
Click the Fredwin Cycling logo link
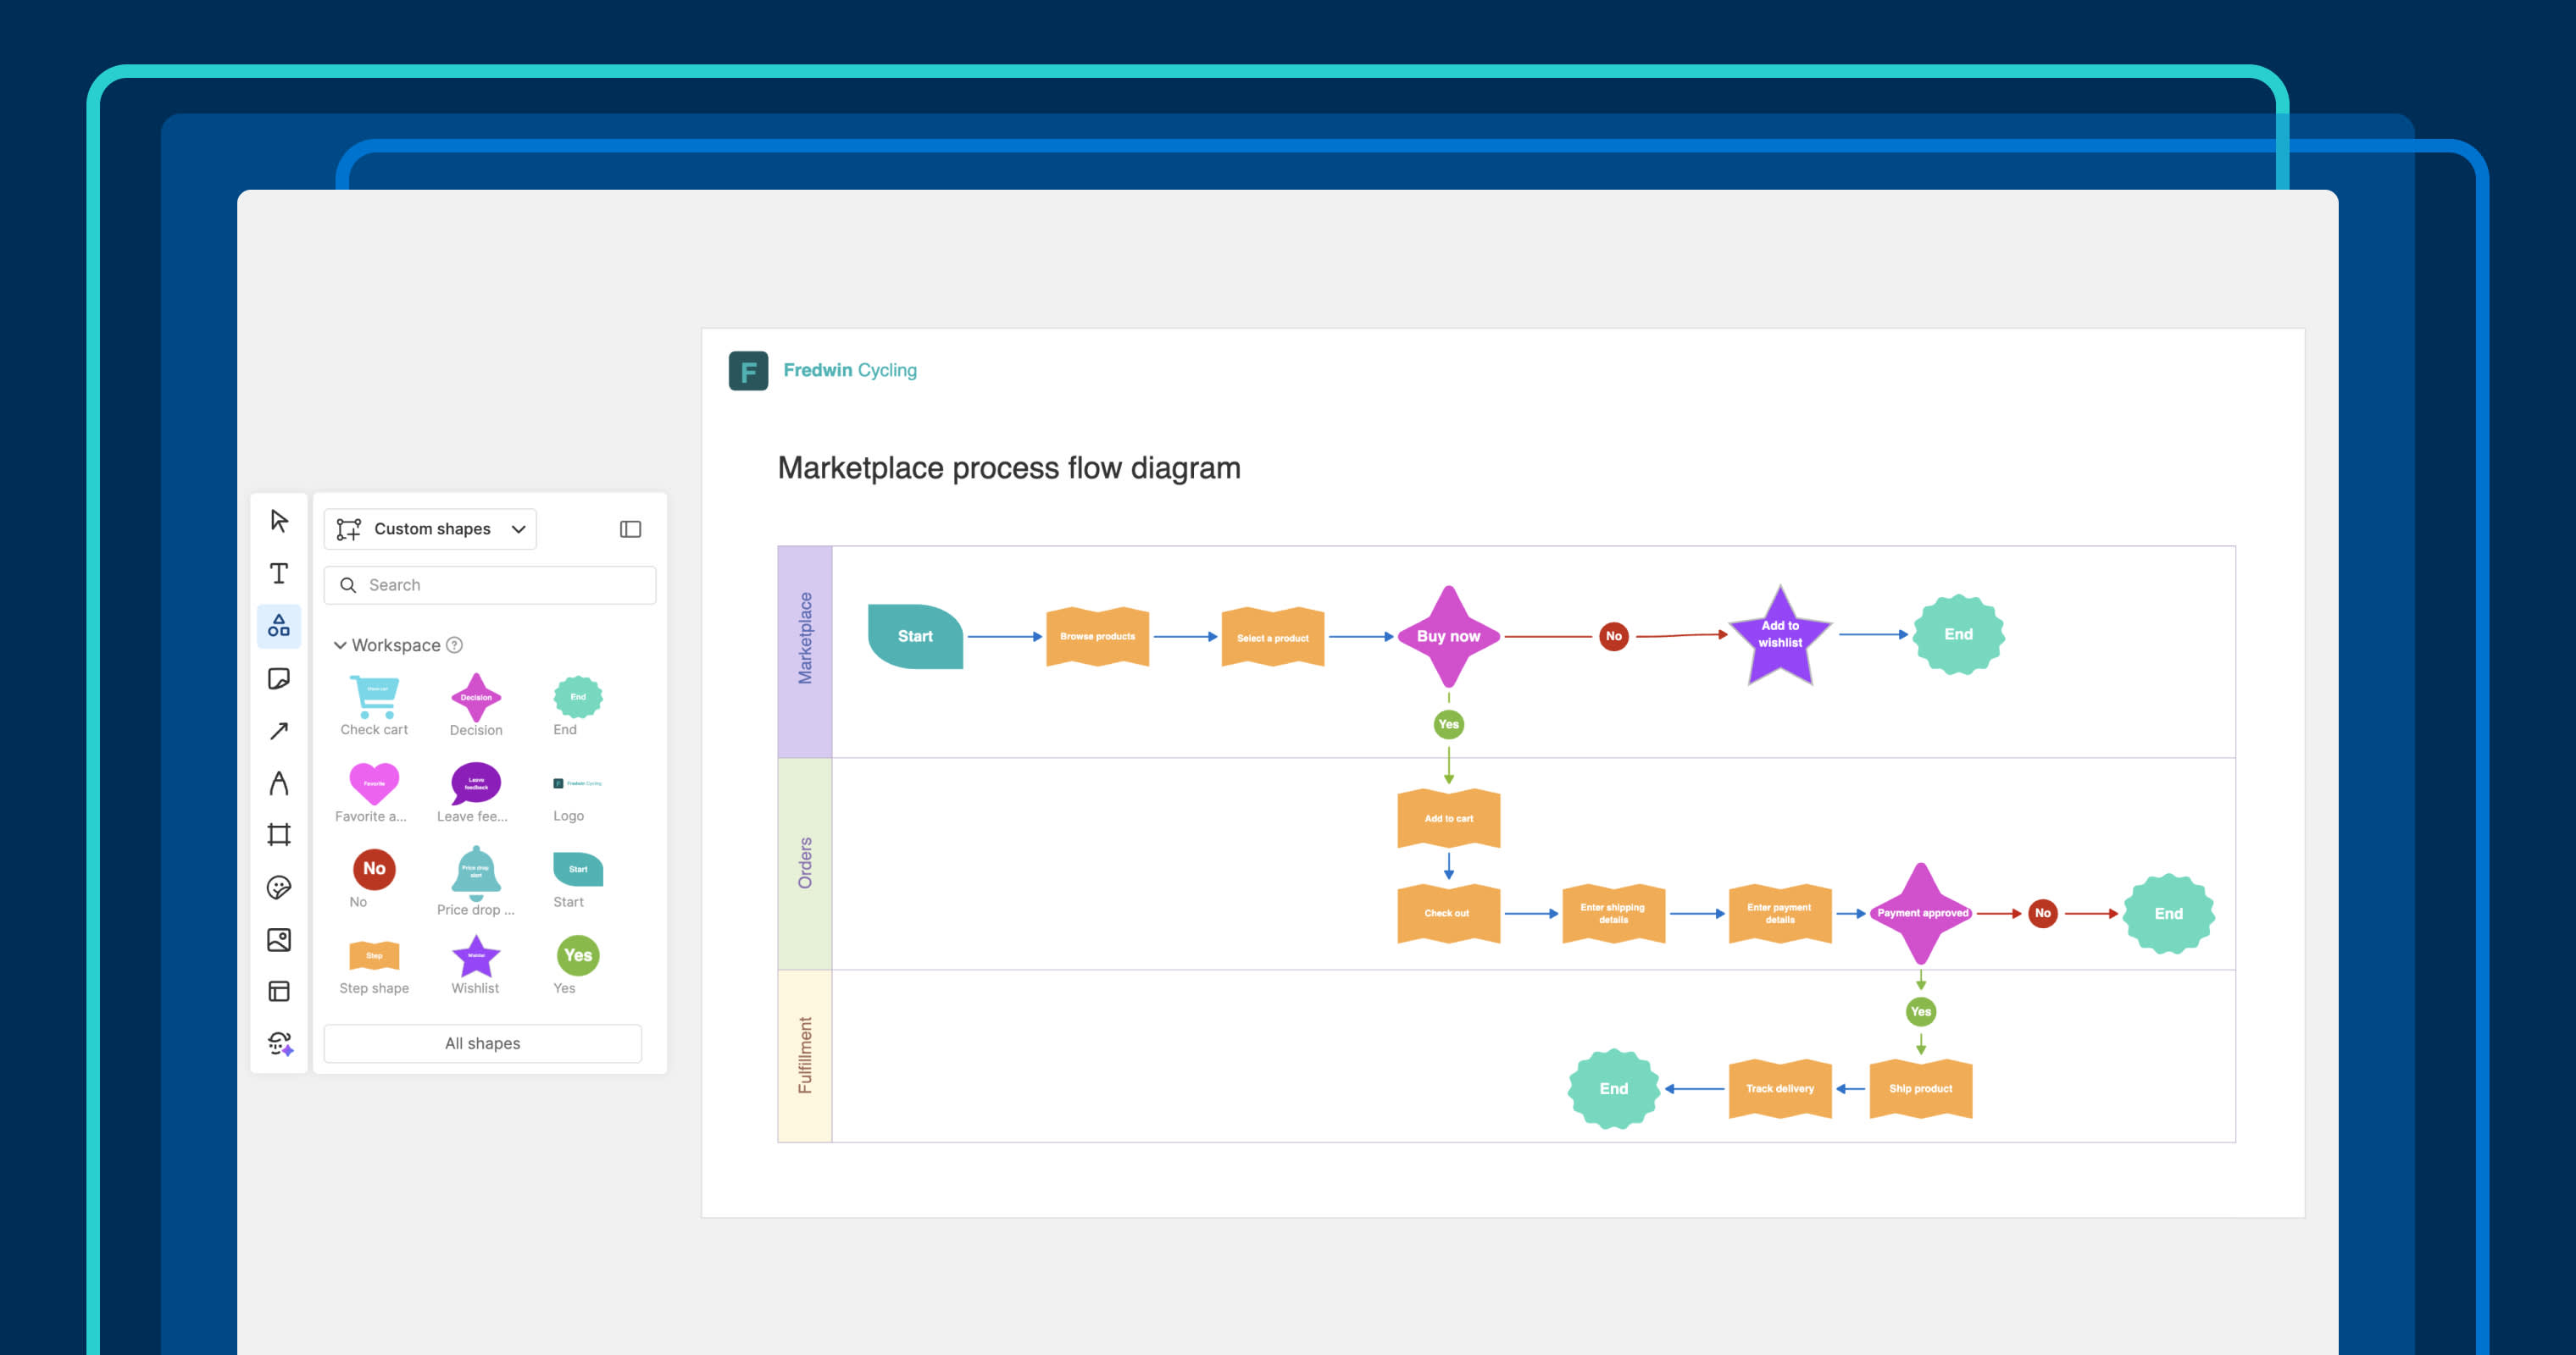coord(824,370)
